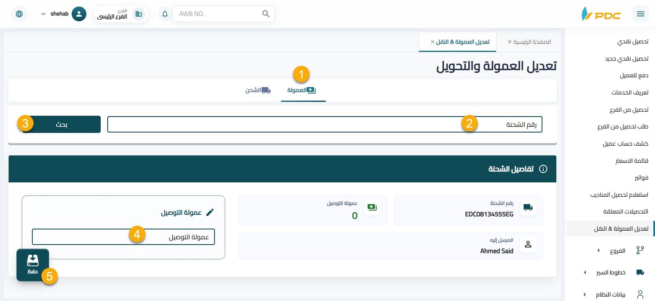Click the person icon on المرسل إليه card

pos(528,244)
